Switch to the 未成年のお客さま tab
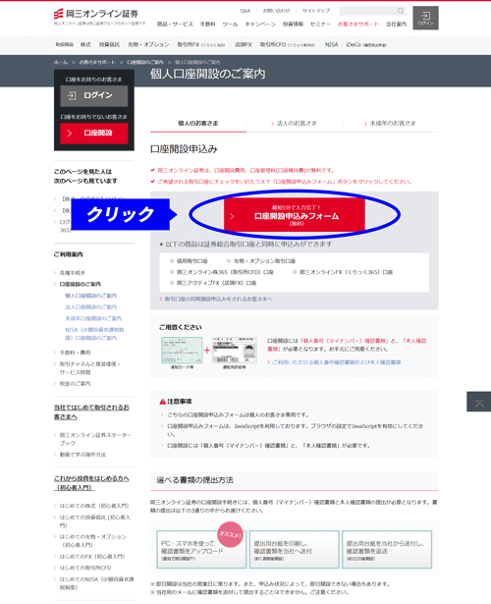The height and width of the screenshot is (604, 491). tap(390, 124)
